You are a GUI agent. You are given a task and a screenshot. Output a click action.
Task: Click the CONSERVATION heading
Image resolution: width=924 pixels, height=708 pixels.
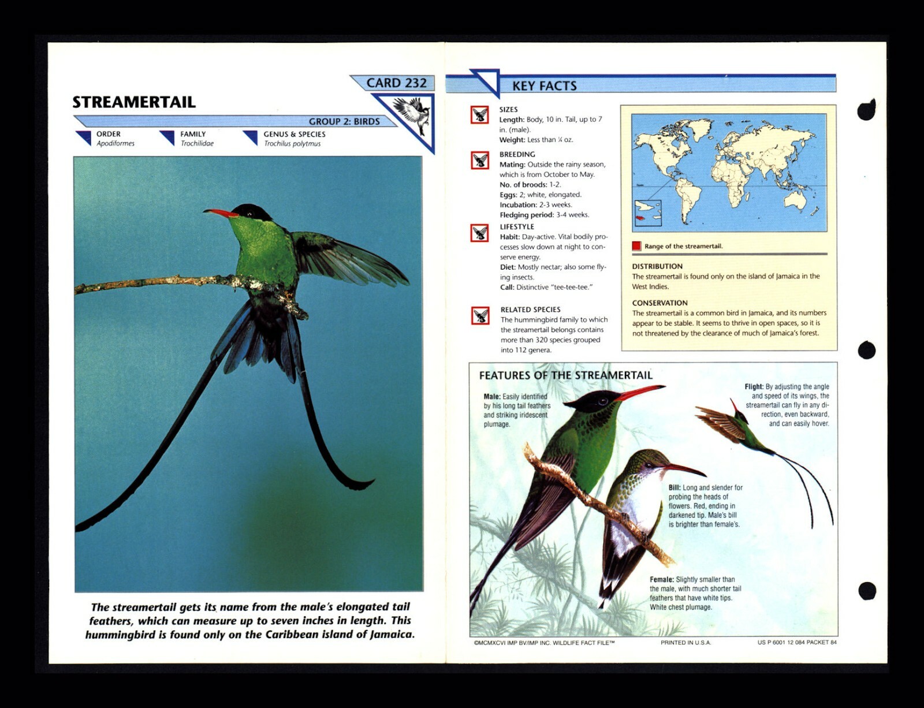coord(660,303)
